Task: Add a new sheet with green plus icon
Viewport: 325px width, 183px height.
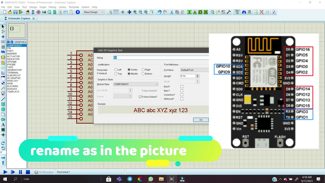Action: pyautogui.click(x=256, y=12)
